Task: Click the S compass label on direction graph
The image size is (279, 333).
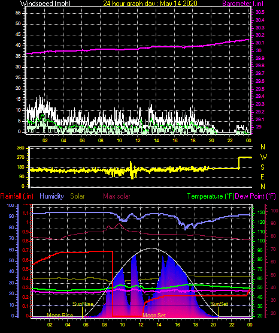Action: click(263, 167)
